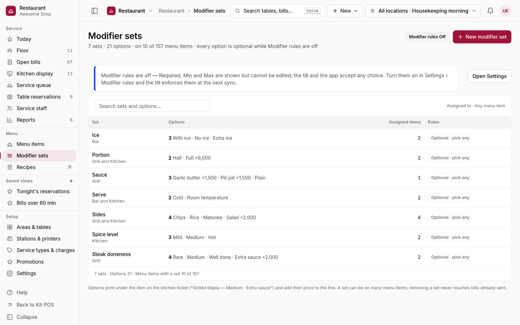This screenshot has width=520, height=325.
Task: Open Tonight's reservations saved view
Action: pos(39,191)
